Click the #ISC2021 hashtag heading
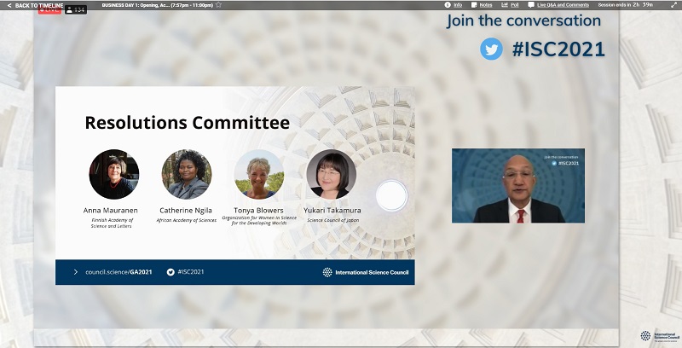This screenshot has width=682, height=348. coord(559,49)
